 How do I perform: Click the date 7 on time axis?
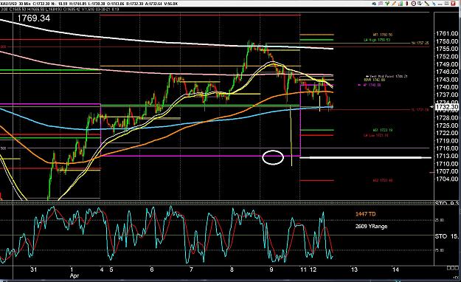click(191, 269)
